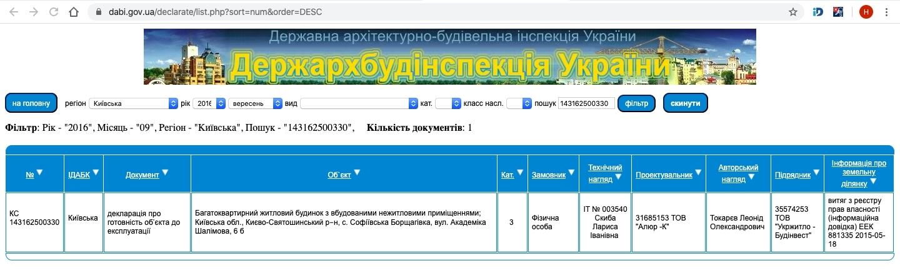Click the Держархбудінспекція України banner

point(449,57)
